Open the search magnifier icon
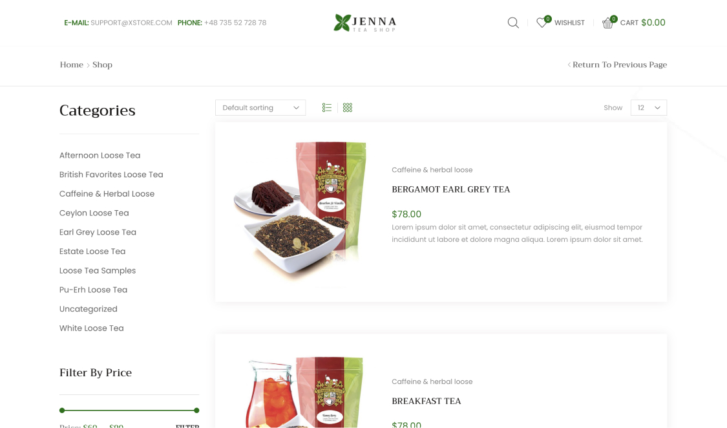Viewport: 727px width, 428px height. coord(513,23)
